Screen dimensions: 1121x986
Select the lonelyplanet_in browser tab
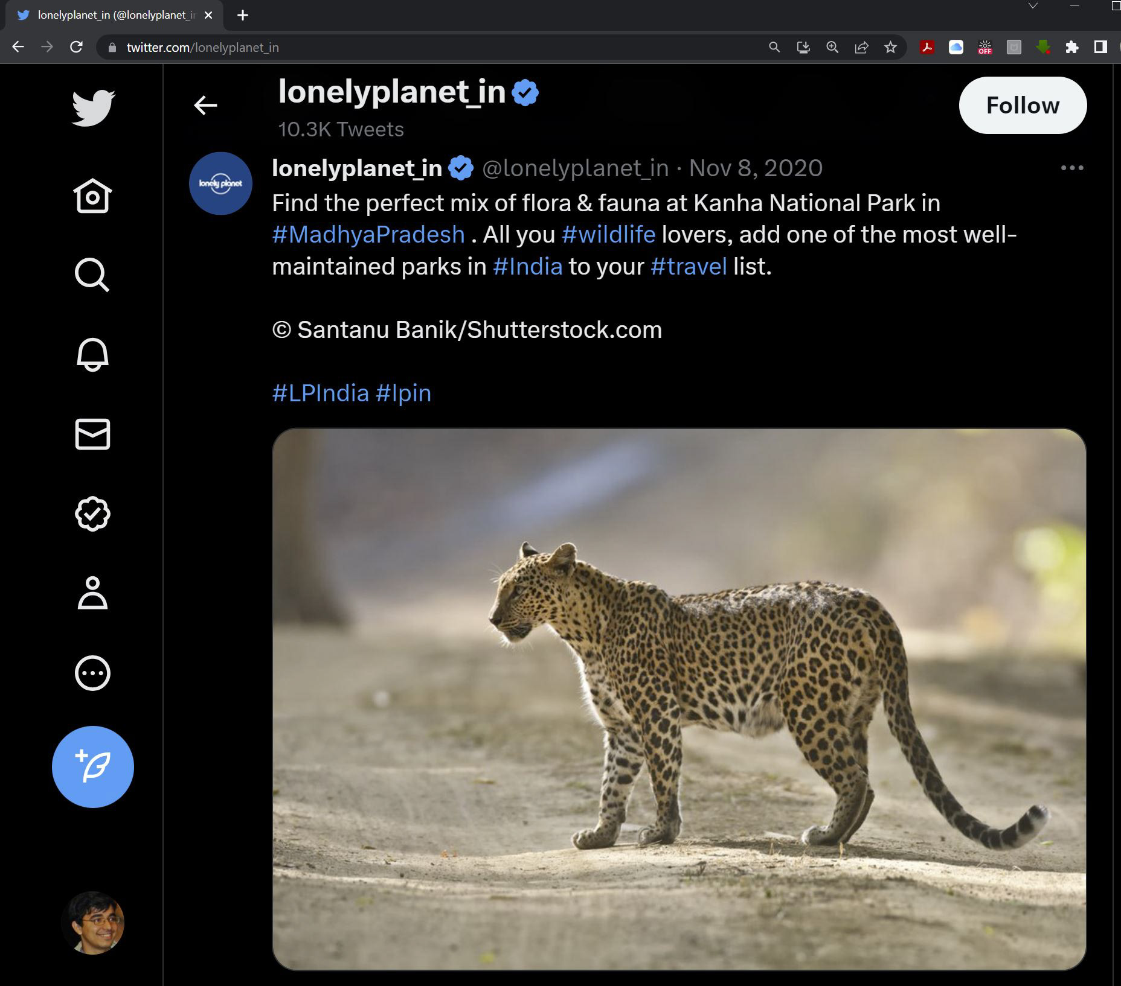115,15
